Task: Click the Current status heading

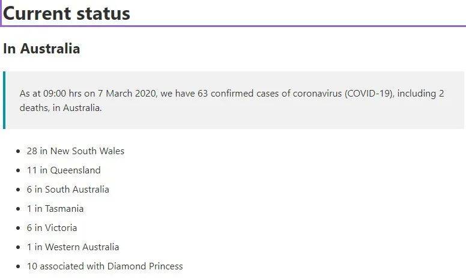Action: point(66,13)
